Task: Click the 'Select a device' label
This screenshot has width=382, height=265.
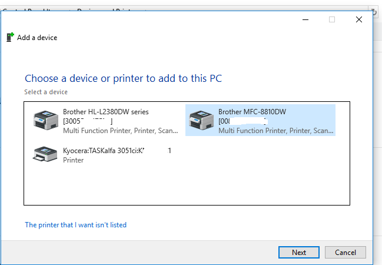Action: tap(46, 92)
